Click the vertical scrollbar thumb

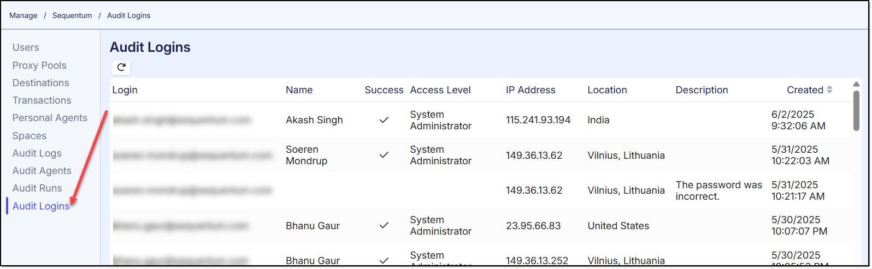856,110
